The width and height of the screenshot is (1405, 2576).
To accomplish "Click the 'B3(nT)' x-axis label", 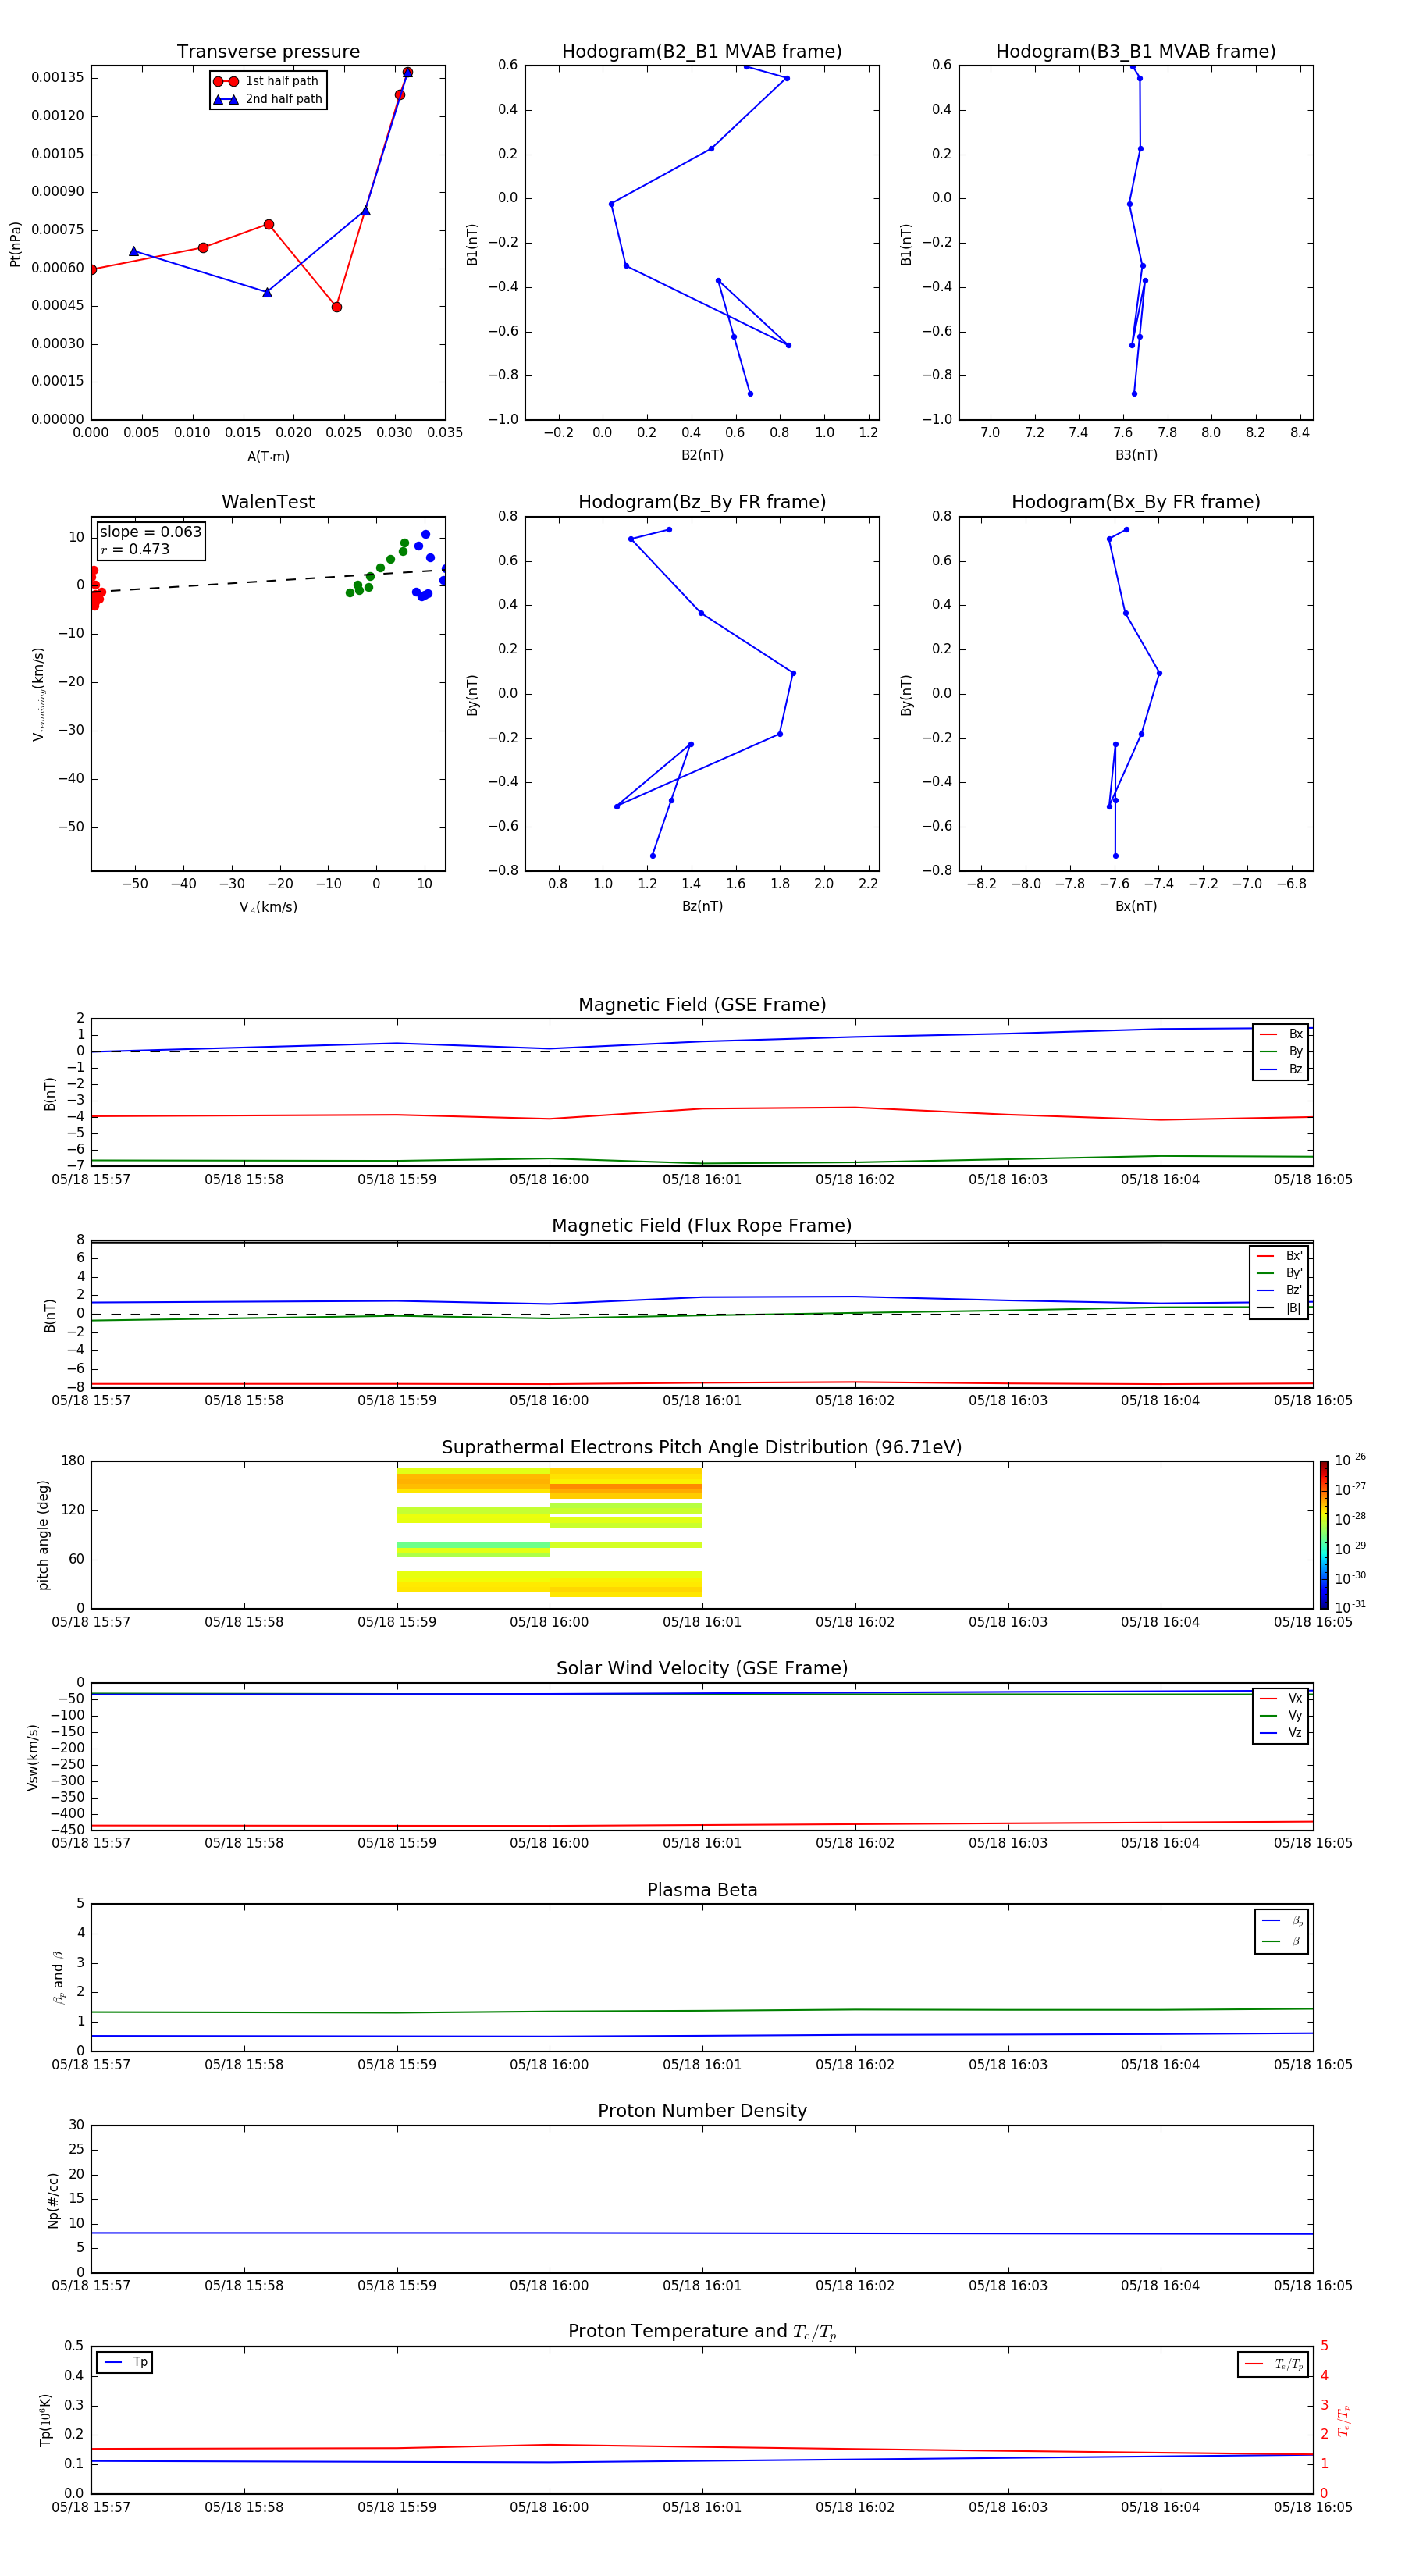I will (x=1136, y=455).
